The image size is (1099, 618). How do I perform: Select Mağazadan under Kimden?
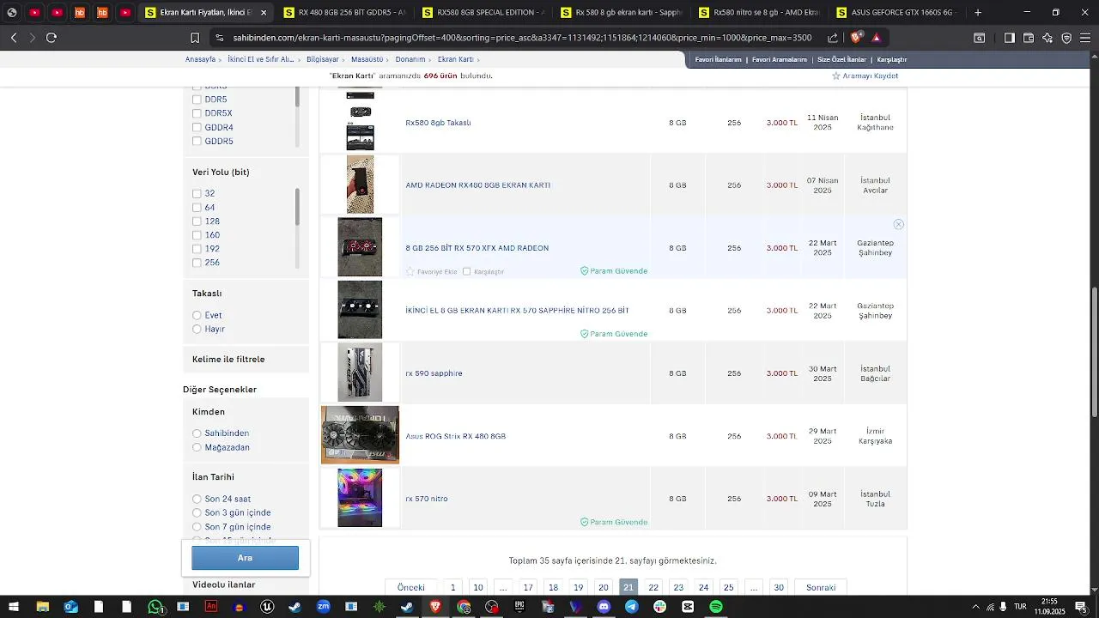coord(197,447)
